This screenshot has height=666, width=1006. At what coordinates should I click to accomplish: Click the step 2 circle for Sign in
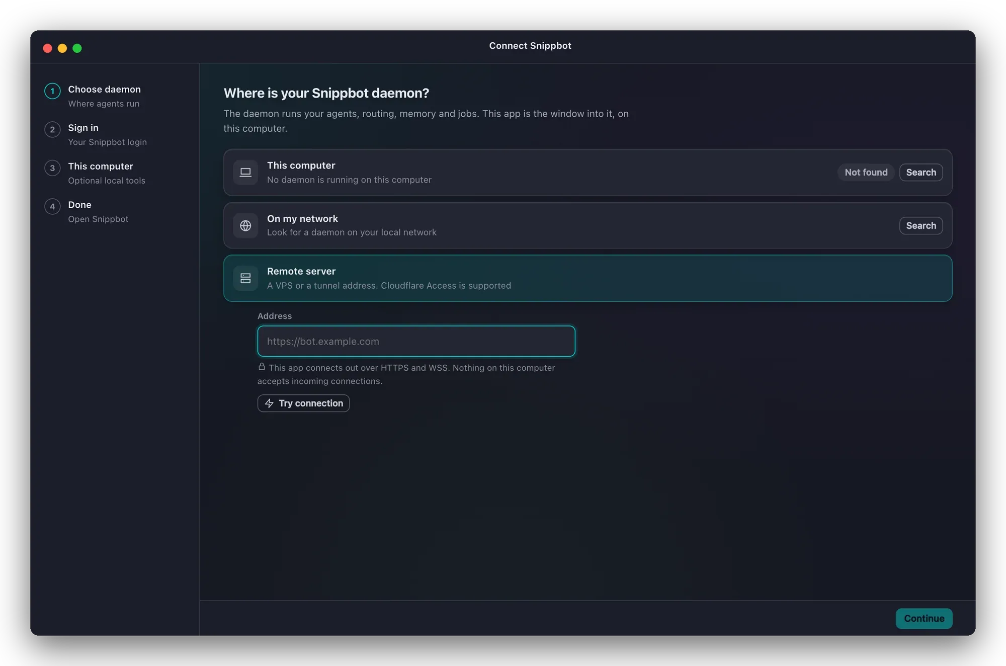(52, 129)
